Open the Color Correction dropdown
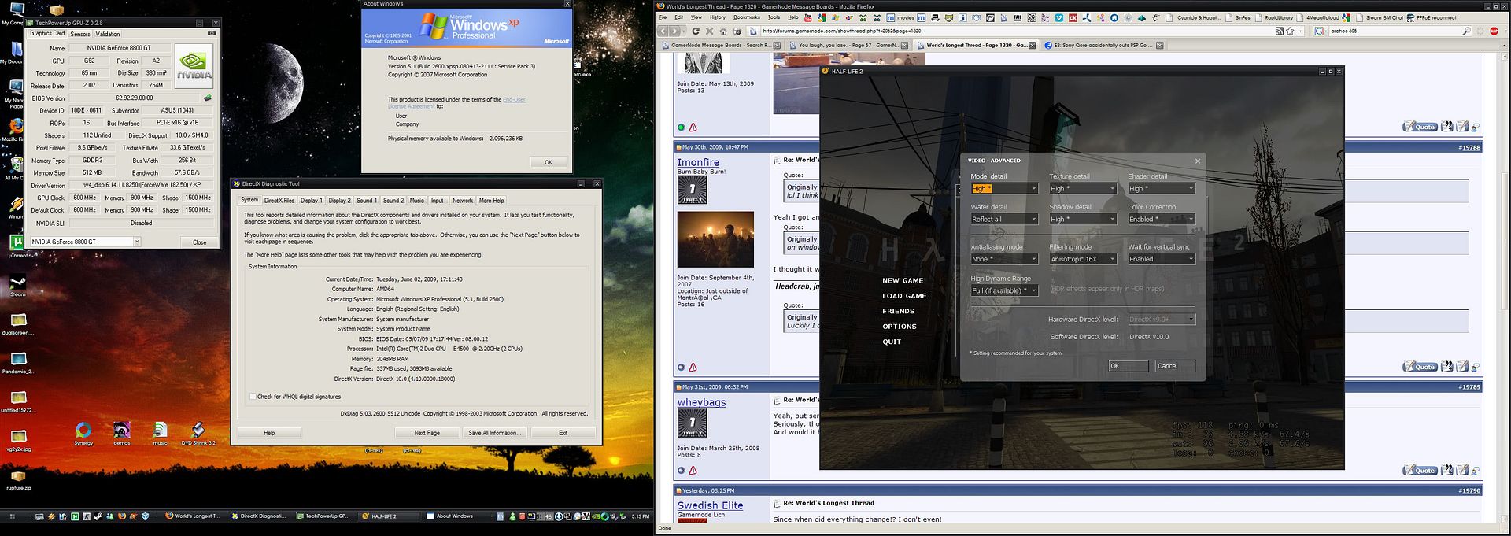The width and height of the screenshot is (1511, 536). click(x=1162, y=219)
